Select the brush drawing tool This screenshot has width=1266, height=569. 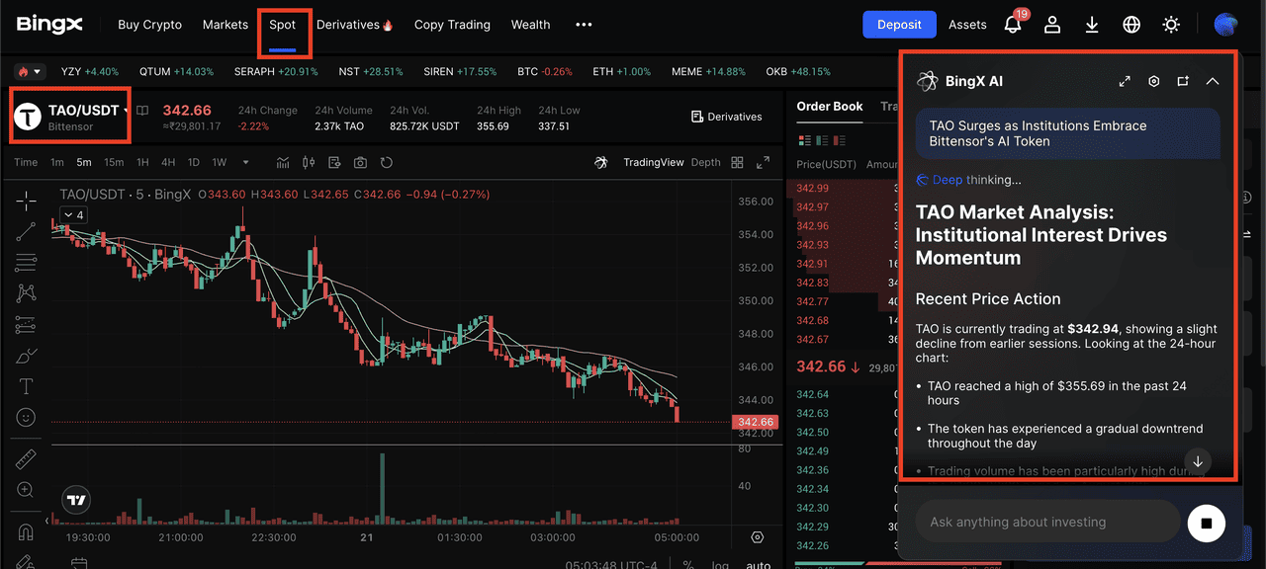point(27,356)
